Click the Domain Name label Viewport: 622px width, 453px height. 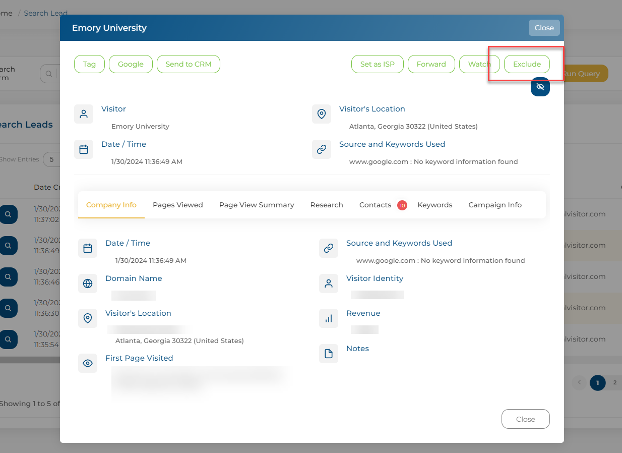coord(134,278)
